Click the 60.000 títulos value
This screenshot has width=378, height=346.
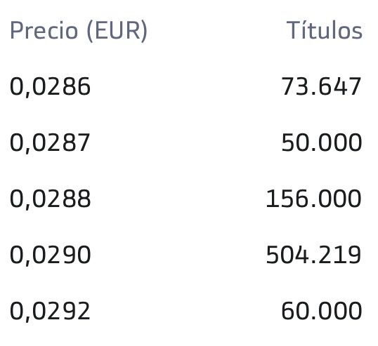pos(322,311)
